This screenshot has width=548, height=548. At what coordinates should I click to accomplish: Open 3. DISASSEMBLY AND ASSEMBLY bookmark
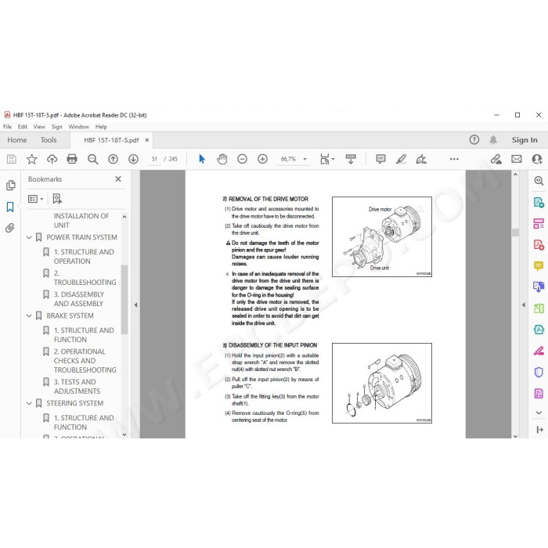pyautogui.click(x=79, y=299)
